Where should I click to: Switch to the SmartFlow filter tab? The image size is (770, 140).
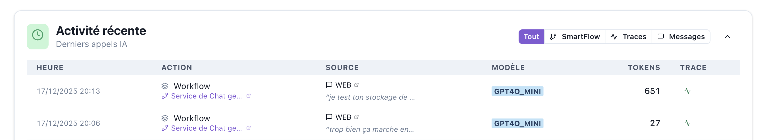pos(575,37)
